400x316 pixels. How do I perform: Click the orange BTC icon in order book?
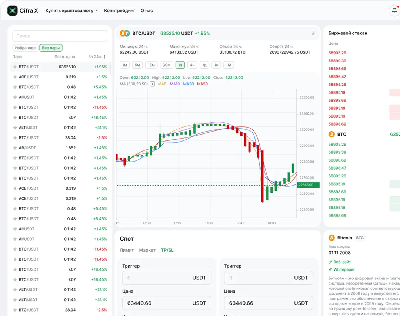[x=331, y=135]
